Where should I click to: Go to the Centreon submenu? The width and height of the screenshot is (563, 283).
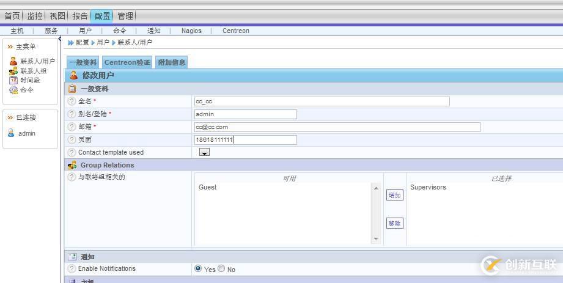(235, 31)
